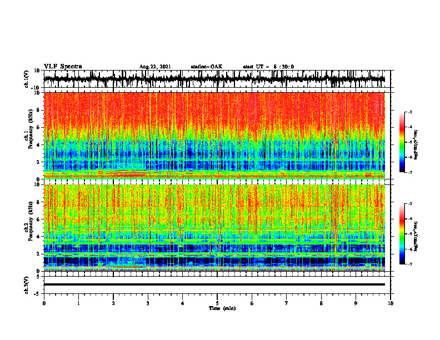Click the -3 label on ch.1 color bar
Viewport: 440px width, 340px height.
click(410, 112)
